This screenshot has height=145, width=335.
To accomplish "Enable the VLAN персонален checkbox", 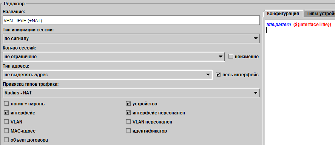I will [128, 122].
